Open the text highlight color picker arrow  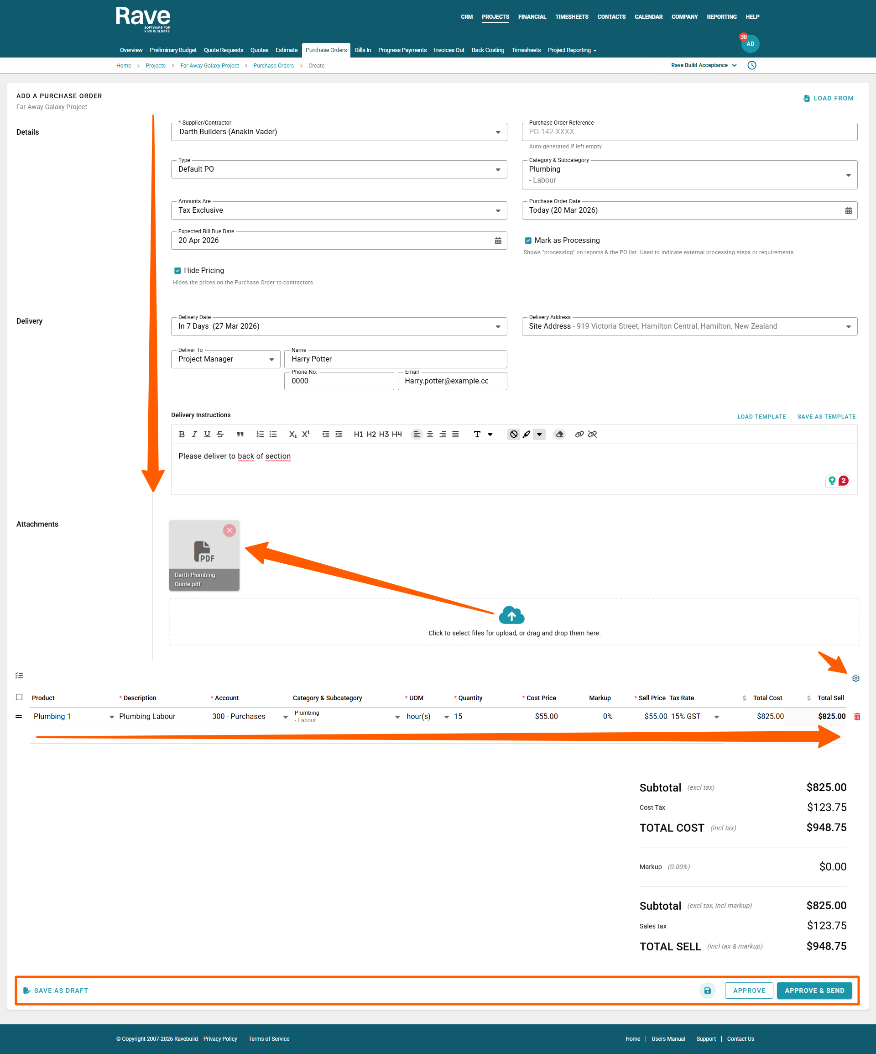539,434
